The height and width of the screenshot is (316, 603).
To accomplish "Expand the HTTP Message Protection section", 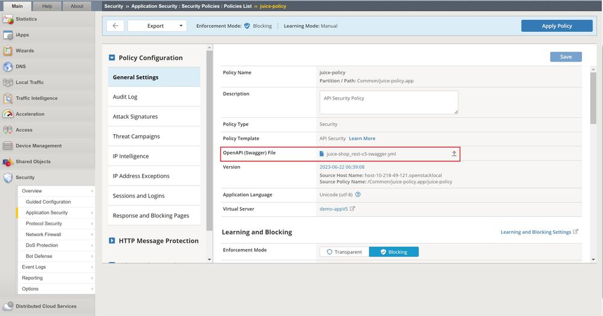I will point(112,240).
